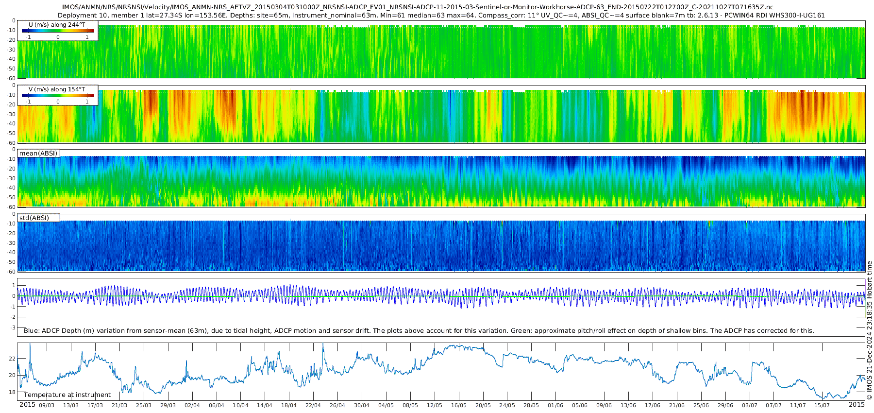874x413 pixels.
Task: Click the 'Temperature at instrument' label
Action: click(67, 395)
